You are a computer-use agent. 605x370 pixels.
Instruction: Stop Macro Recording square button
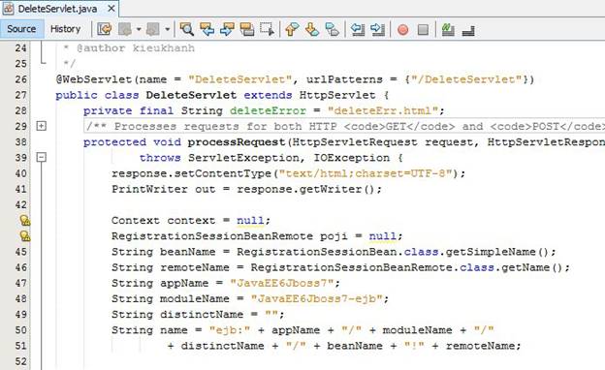point(424,30)
